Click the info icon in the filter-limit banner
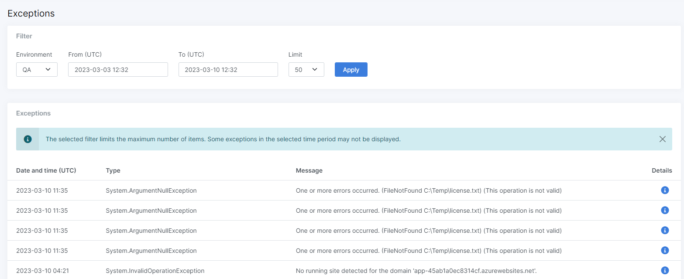This screenshot has width=684, height=279. coord(27,139)
